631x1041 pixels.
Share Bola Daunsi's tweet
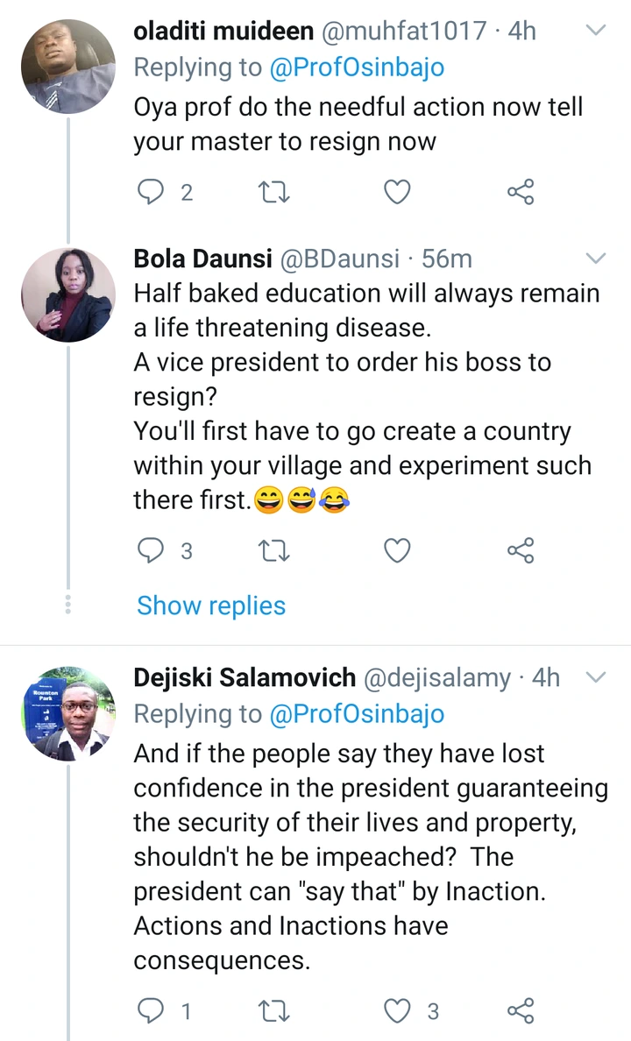point(521,550)
